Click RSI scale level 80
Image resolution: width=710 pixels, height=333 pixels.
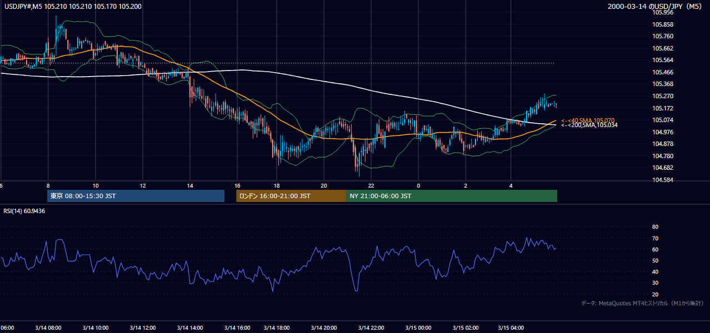656,227
